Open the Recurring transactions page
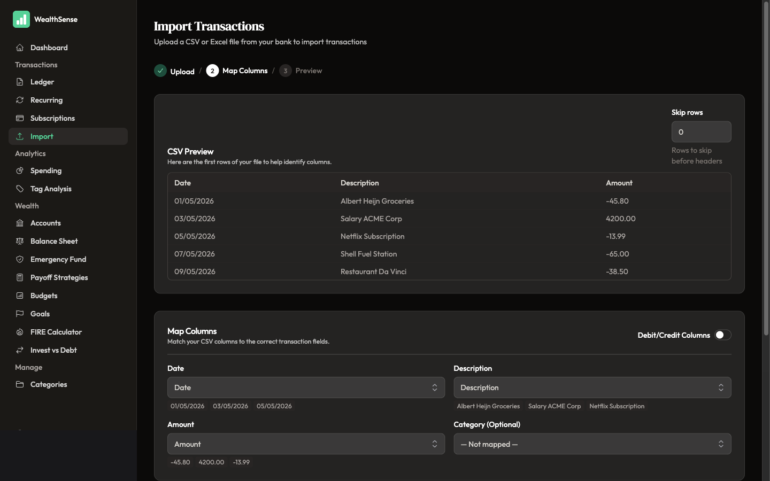 (x=68, y=100)
